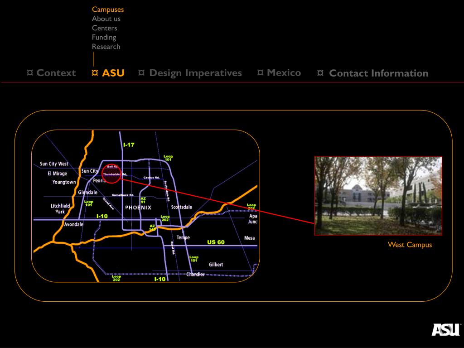Click the AZ 51 highway label
464x348 pixels.
pyautogui.click(x=143, y=200)
